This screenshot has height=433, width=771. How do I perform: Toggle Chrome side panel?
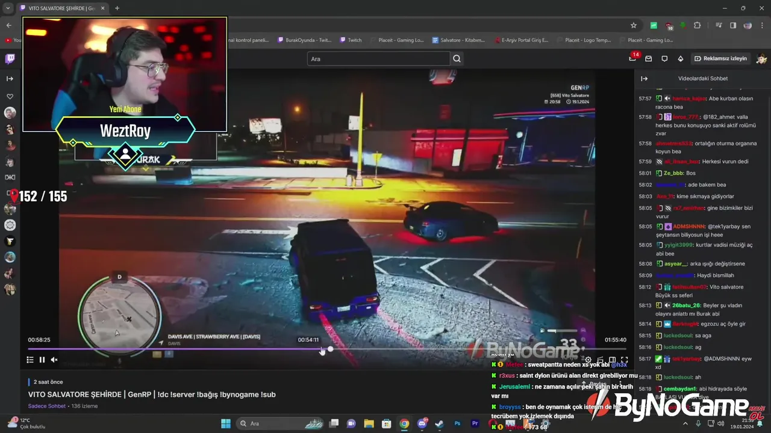pyautogui.click(x=733, y=25)
